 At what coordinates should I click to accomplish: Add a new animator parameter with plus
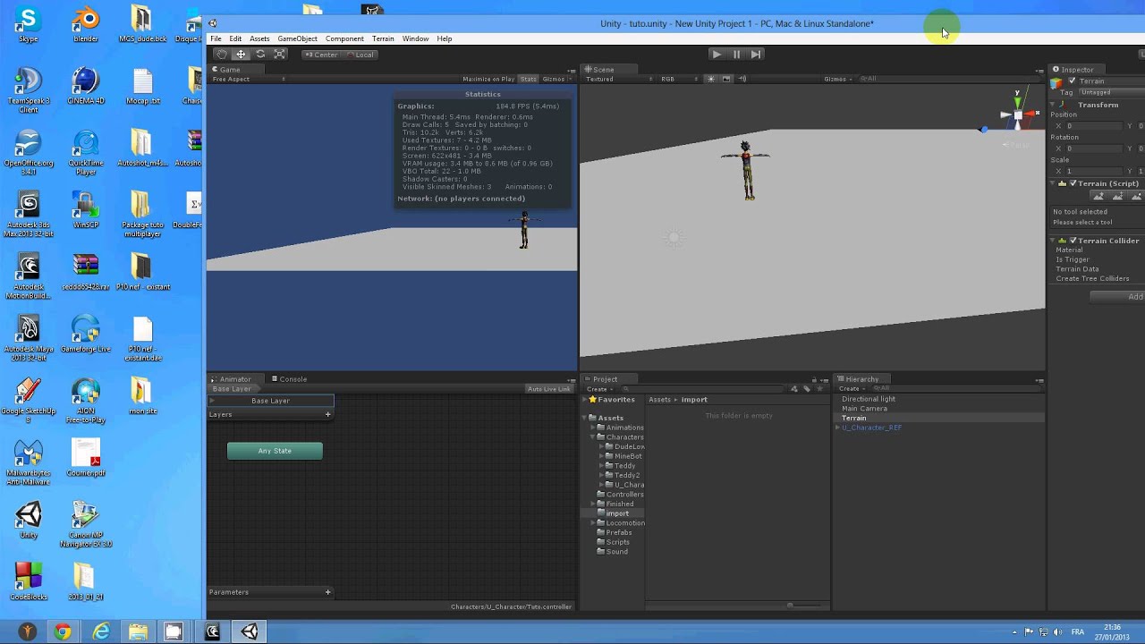(327, 592)
